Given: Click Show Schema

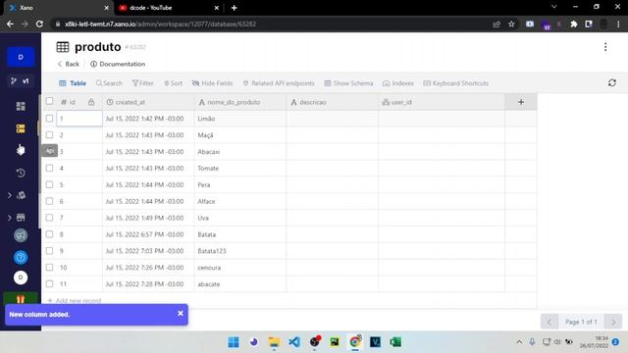Looking at the screenshot, I should [x=348, y=83].
